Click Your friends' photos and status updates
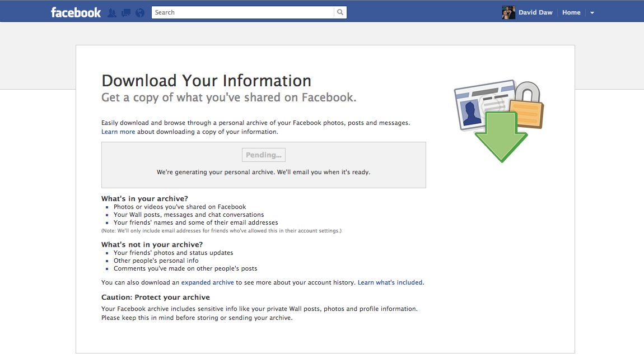The width and height of the screenshot is (644, 358). point(174,253)
